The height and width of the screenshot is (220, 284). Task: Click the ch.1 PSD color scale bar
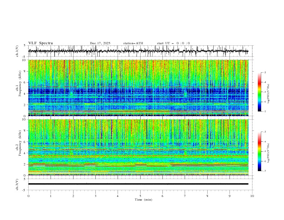tap(259, 92)
